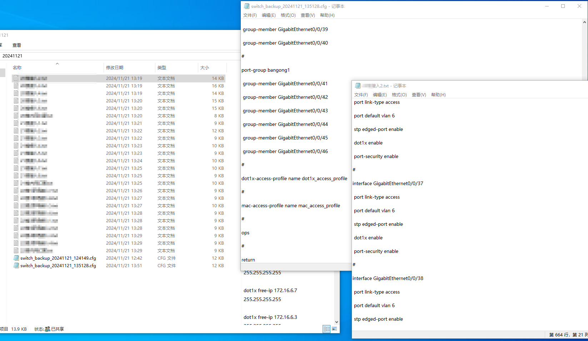588x341 pixels.
Task: Click line 'group-member GigabitEthernet0/0/40'
Action: click(285, 43)
